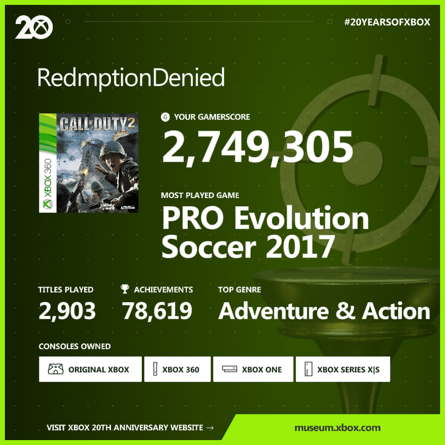Select the Xbox 360 console button
Image resolution: width=445 pixels, height=445 pixels.
point(176,369)
